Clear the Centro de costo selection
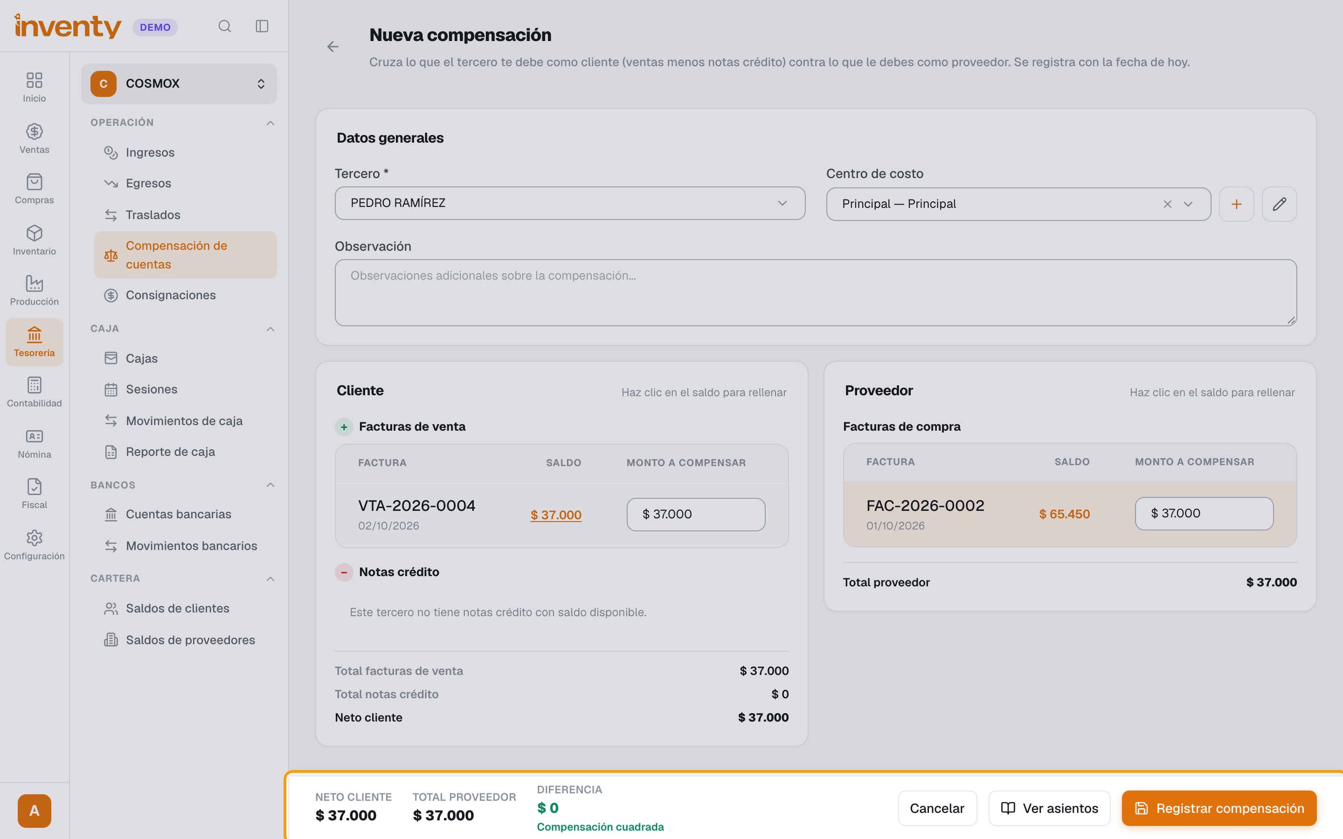Viewport: 1343px width, 839px height. click(x=1167, y=204)
